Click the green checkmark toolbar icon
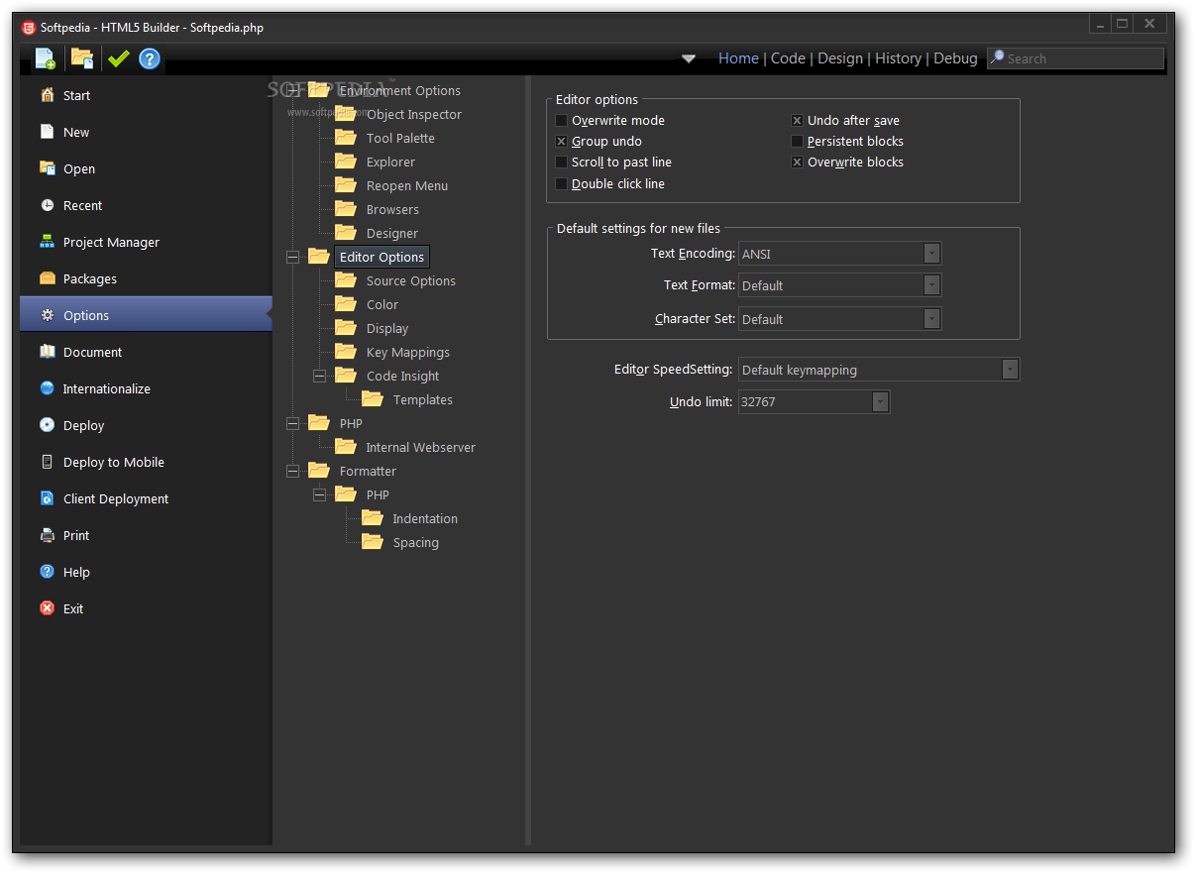The height and width of the screenshot is (873, 1195). pos(119,58)
